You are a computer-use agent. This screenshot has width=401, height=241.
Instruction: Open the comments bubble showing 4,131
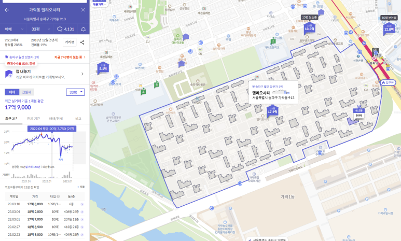coord(65,29)
